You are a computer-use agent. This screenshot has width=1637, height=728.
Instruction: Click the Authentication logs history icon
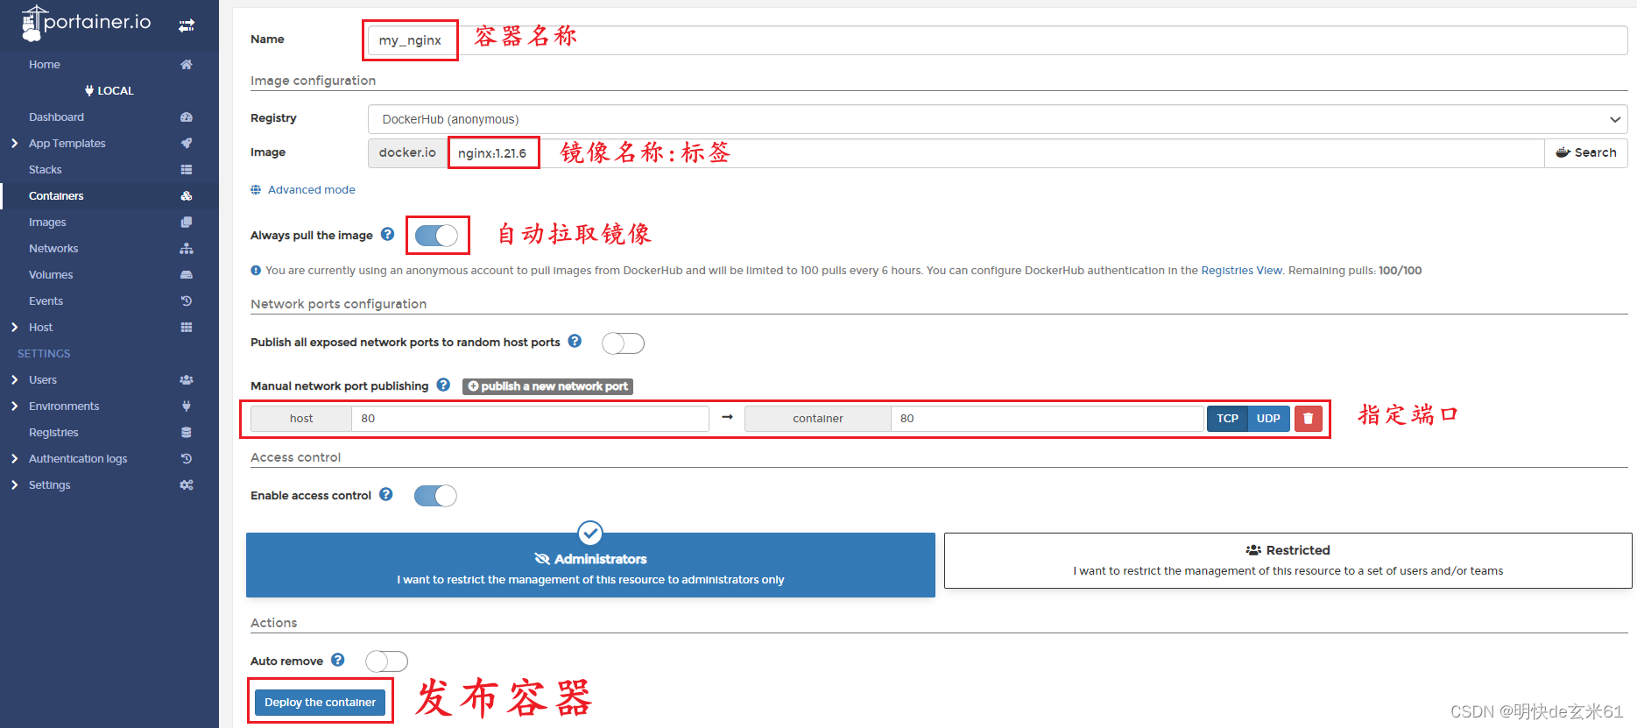coord(187,458)
